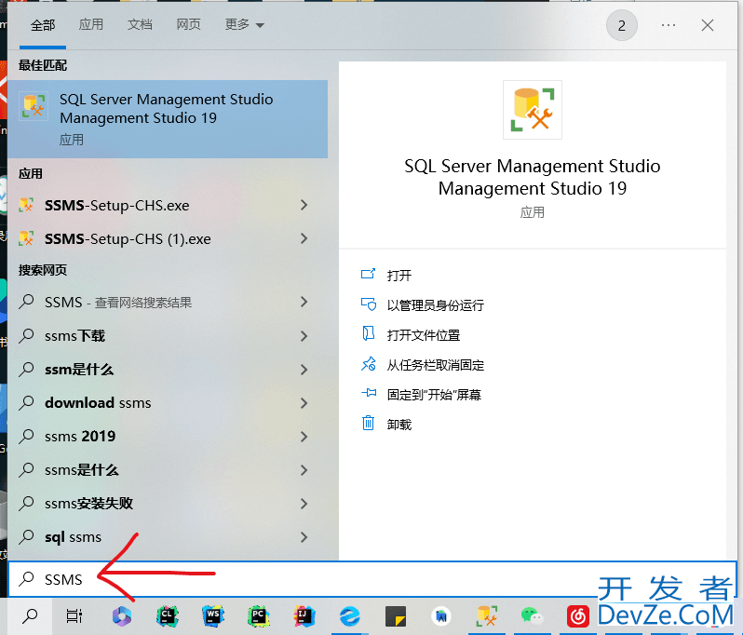Click the open icon beside 打开
This screenshot has height=635, width=743.
(x=368, y=274)
